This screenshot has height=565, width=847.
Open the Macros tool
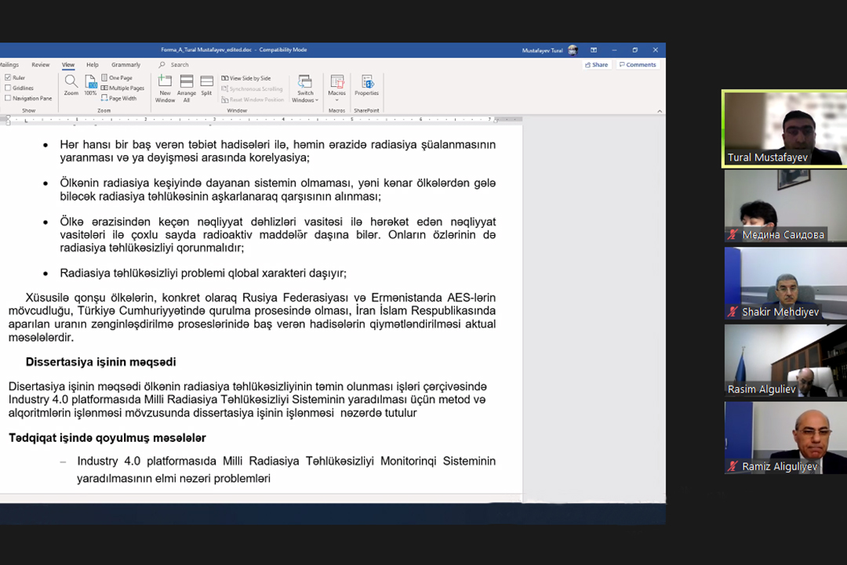coord(336,82)
